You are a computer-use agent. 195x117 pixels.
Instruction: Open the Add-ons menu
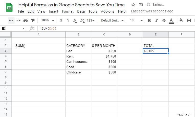[108, 11]
